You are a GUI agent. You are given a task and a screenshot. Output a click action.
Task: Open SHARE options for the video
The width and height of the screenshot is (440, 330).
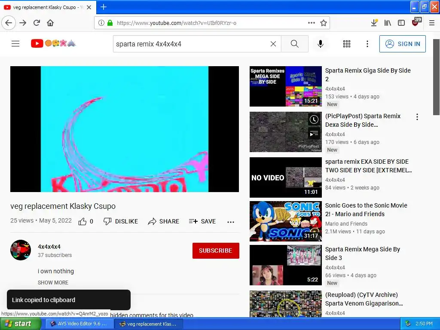click(x=164, y=221)
